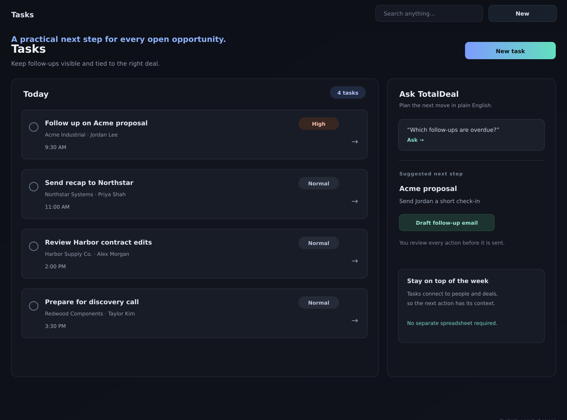Click Send Jordan a short check-in text
This screenshot has height=420, width=567.
(x=440, y=201)
